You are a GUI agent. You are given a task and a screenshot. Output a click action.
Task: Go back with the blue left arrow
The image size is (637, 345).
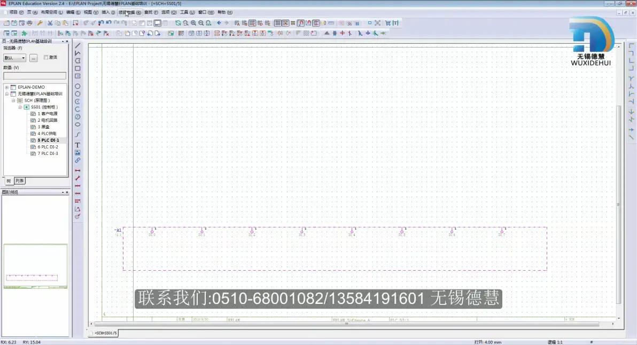[x=220, y=23]
